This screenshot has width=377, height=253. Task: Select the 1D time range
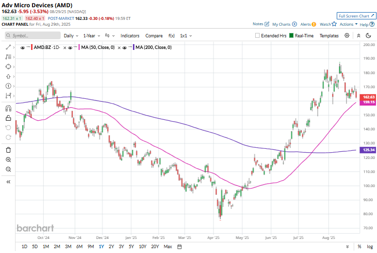point(24,247)
